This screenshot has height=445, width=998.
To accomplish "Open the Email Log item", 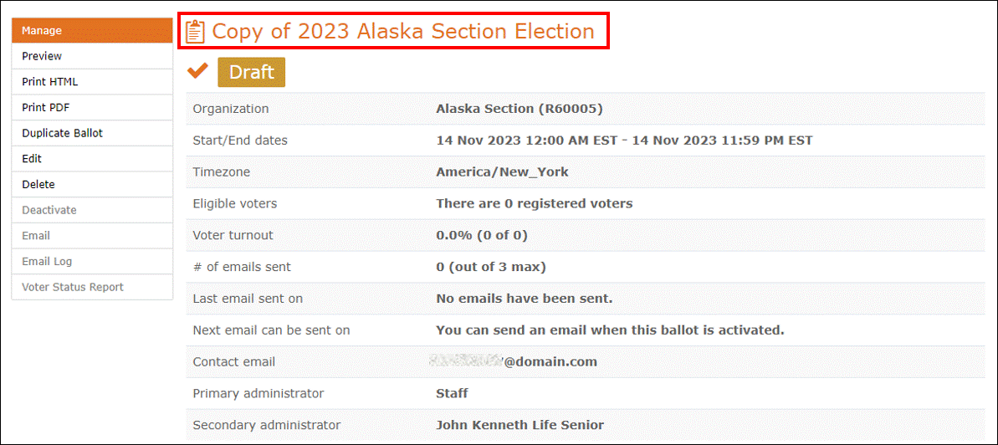I will click(92, 261).
